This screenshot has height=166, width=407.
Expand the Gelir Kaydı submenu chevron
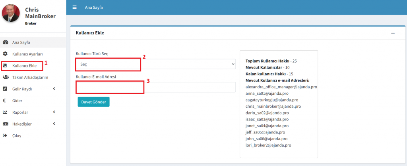point(54,89)
